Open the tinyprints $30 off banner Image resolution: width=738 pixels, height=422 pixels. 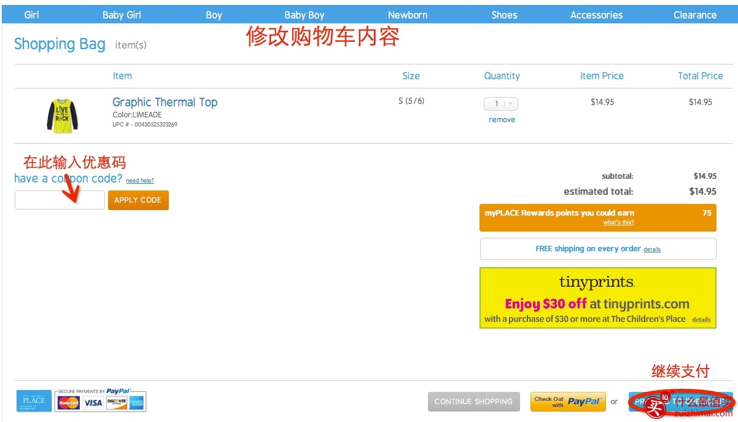598,297
